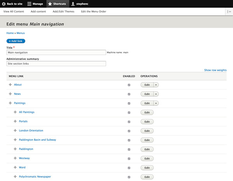Select Add/Edit Themes in shortcut bar
Image resolution: width=233 pixels, height=181 pixels.
63,12
